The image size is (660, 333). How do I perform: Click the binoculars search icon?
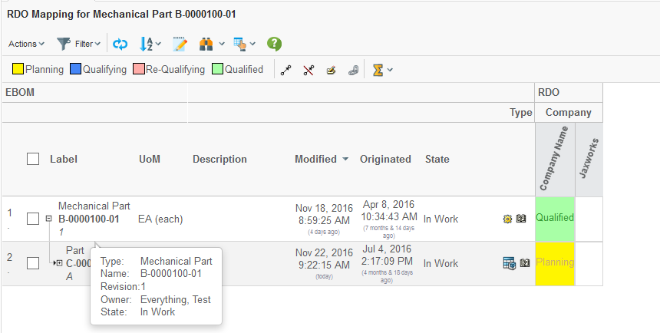205,44
